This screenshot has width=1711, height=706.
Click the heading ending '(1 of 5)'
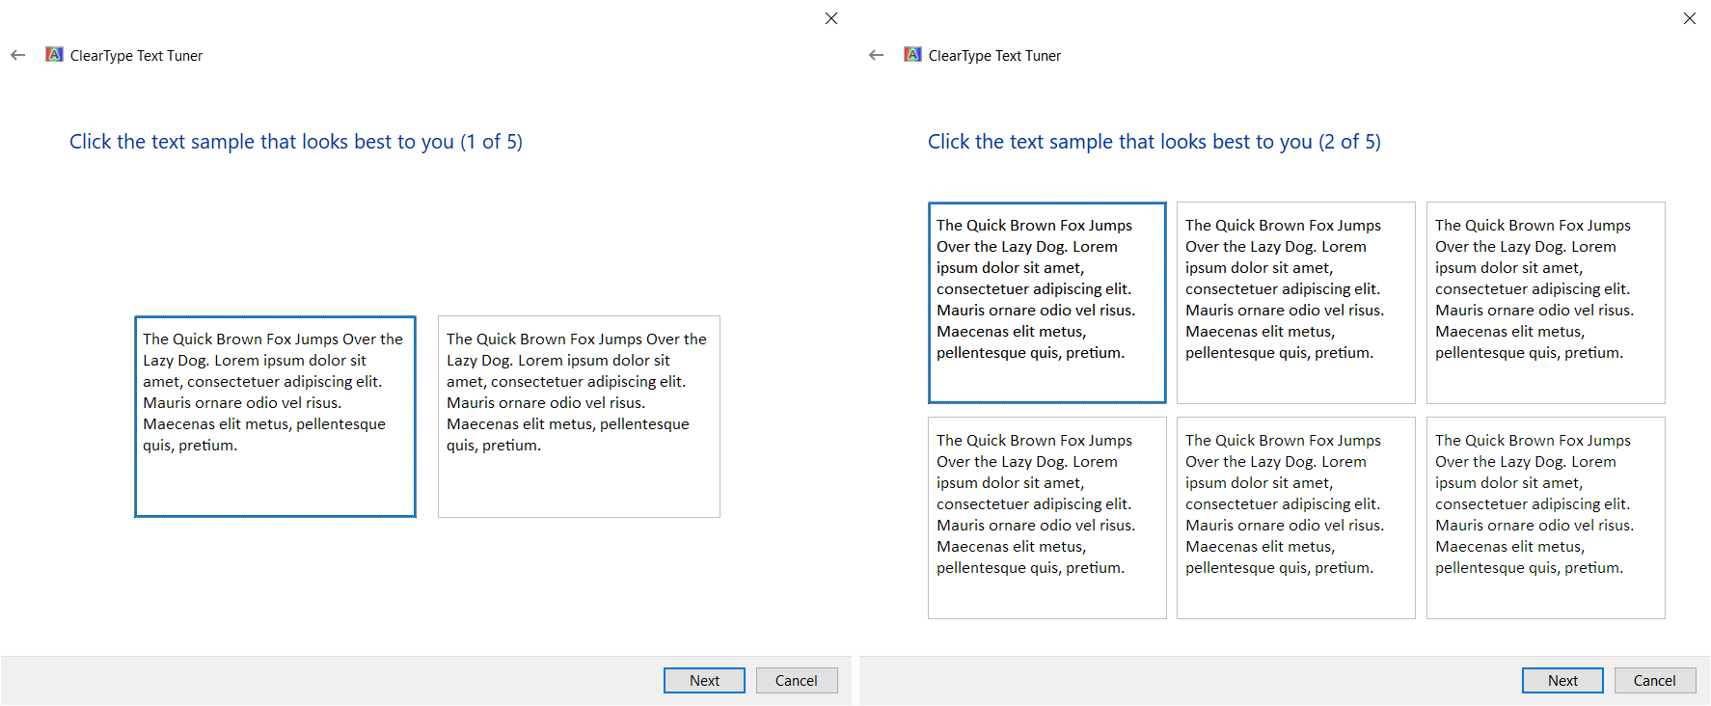tap(296, 142)
